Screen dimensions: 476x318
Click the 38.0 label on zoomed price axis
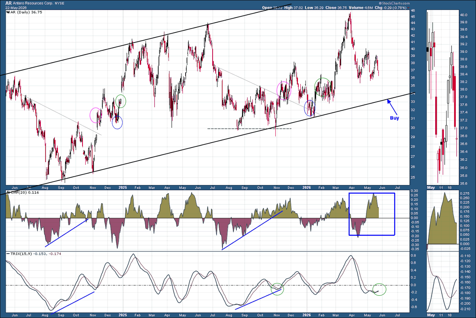(x=463, y=90)
